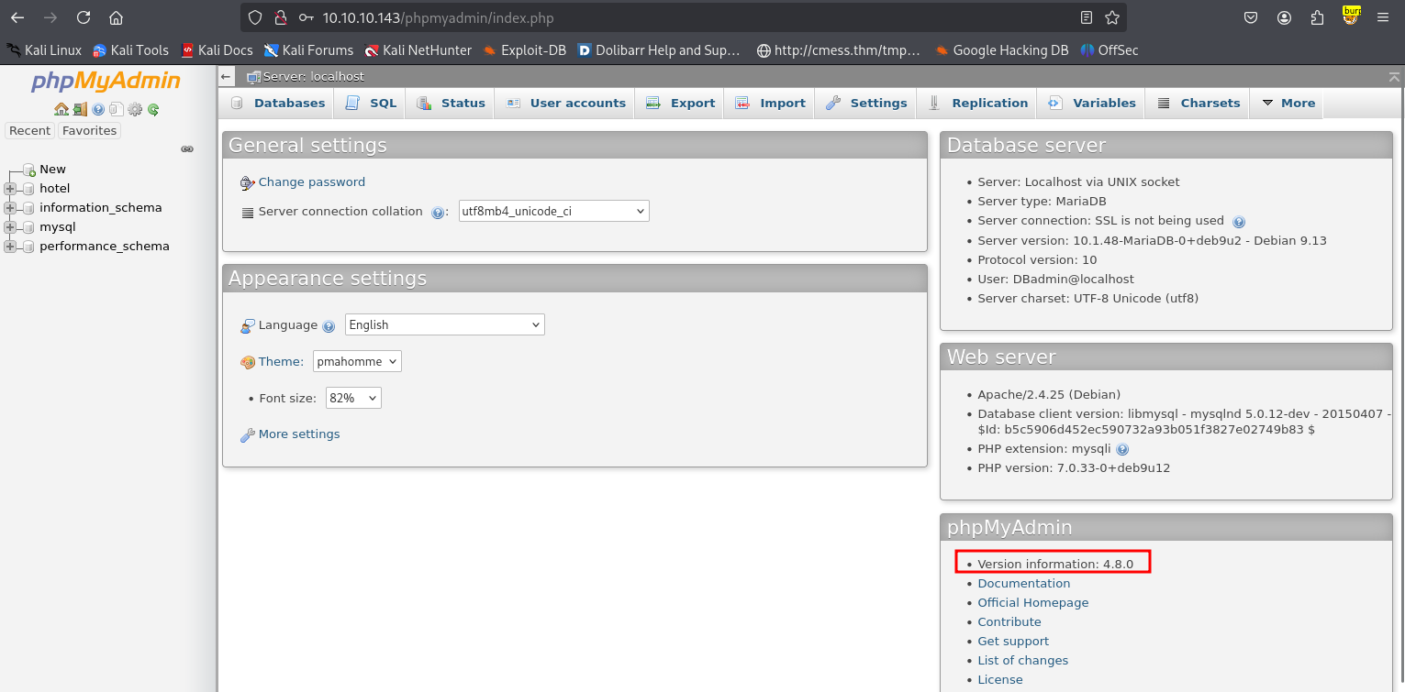Click the shield tracking protection icon

pyautogui.click(x=255, y=17)
